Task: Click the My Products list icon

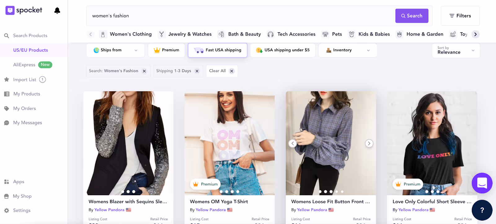Action: [7, 94]
